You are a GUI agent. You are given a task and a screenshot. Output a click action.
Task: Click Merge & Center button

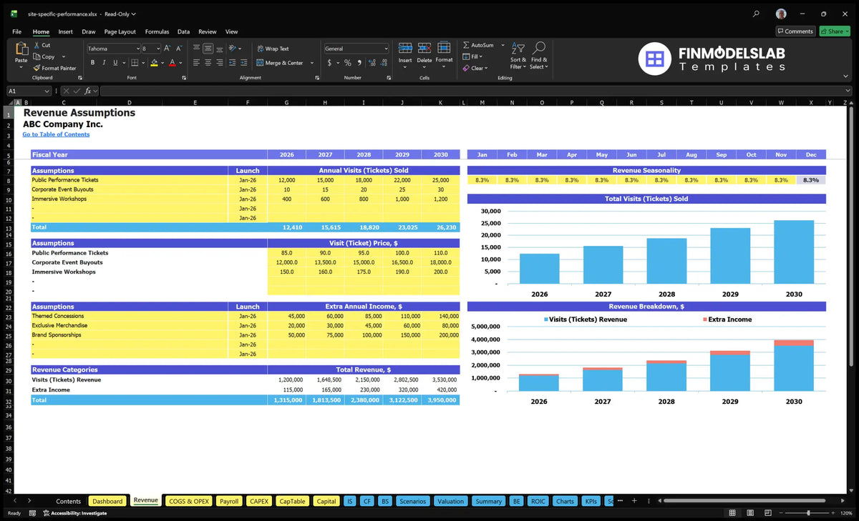click(279, 63)
